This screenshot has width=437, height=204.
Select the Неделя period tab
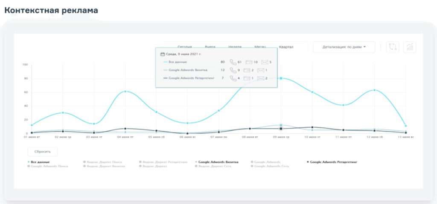pyautogui.click(x=235, y=47)
